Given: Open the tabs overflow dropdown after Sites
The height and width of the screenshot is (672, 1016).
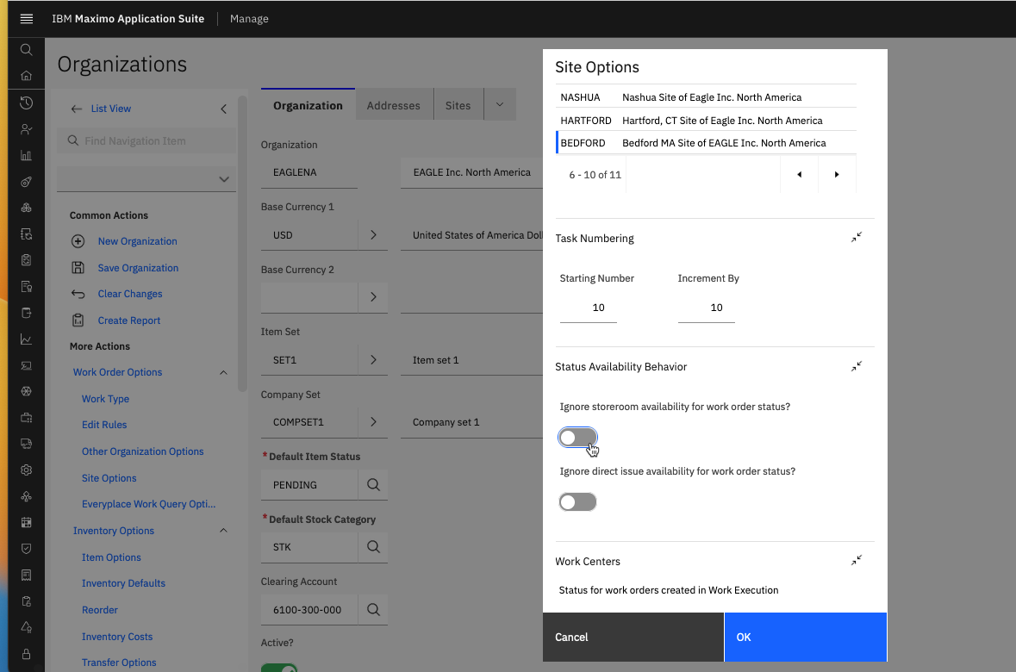Looking at the screenshot, I should pos(500,105).
